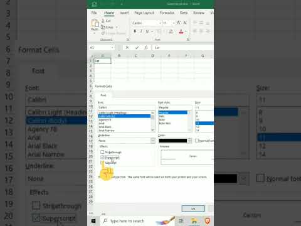Click the Font style input showing Regular
The width and height of the screenshot is (301, 226).
tap(175, 107)
